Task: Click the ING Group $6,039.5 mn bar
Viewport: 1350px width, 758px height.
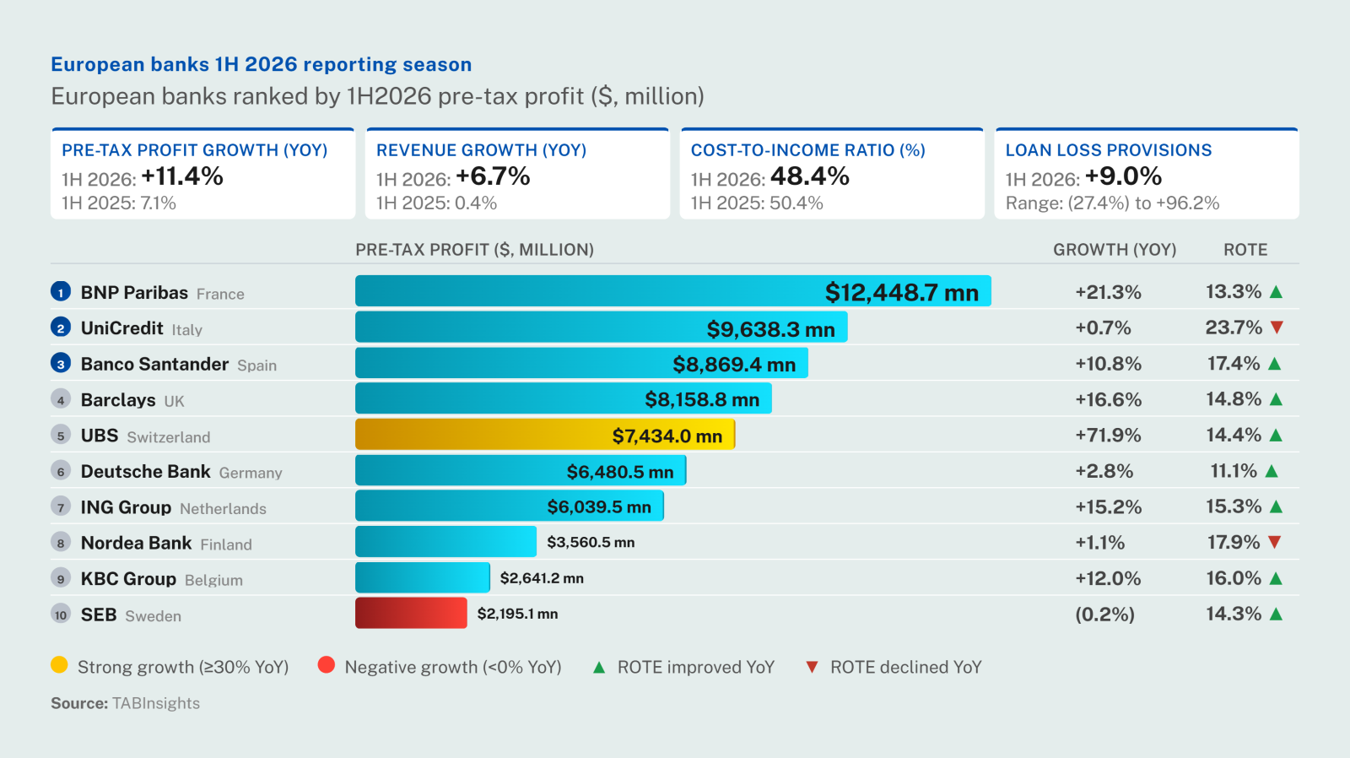Action: click(510, 506)
